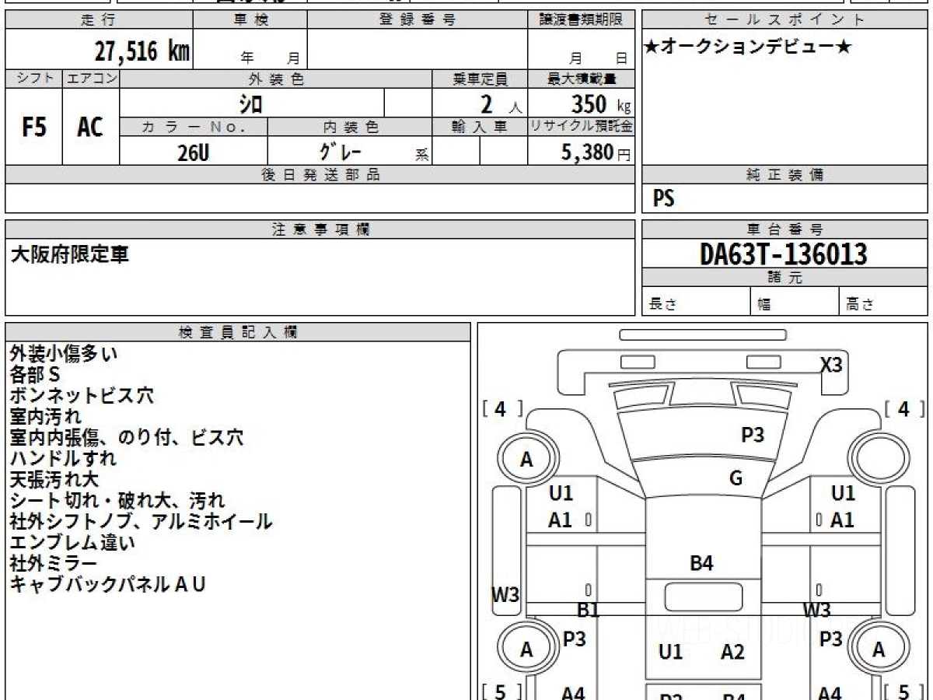This screenshot has width=933, height=700.
Task: Select inspector note エンブレム違い
Action: [72, 542]
